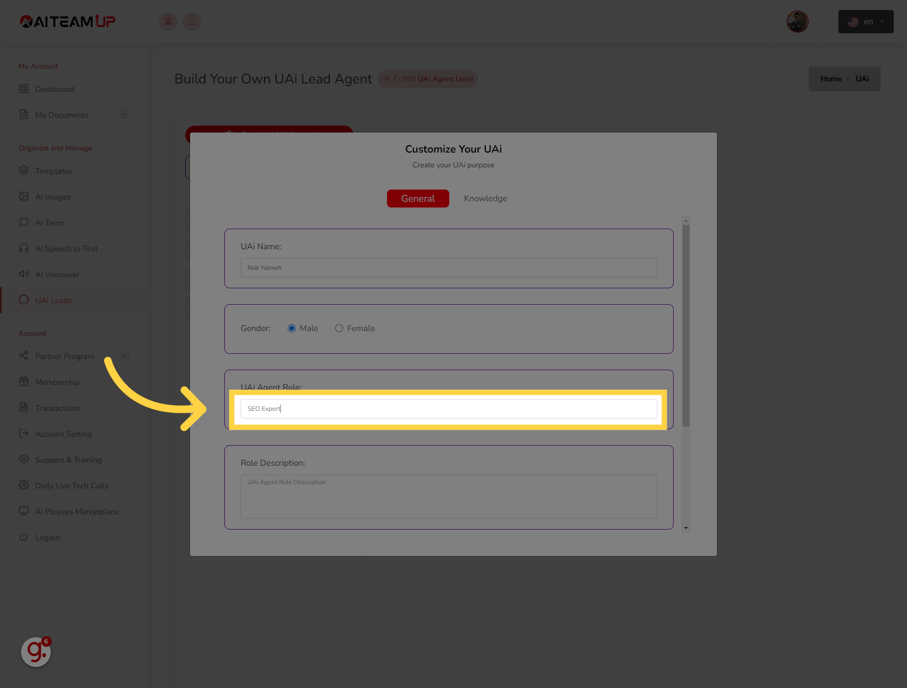This screenshot has height=688, width=907.
Task: Expand the My Documents submenu
Action: [125, 114]
